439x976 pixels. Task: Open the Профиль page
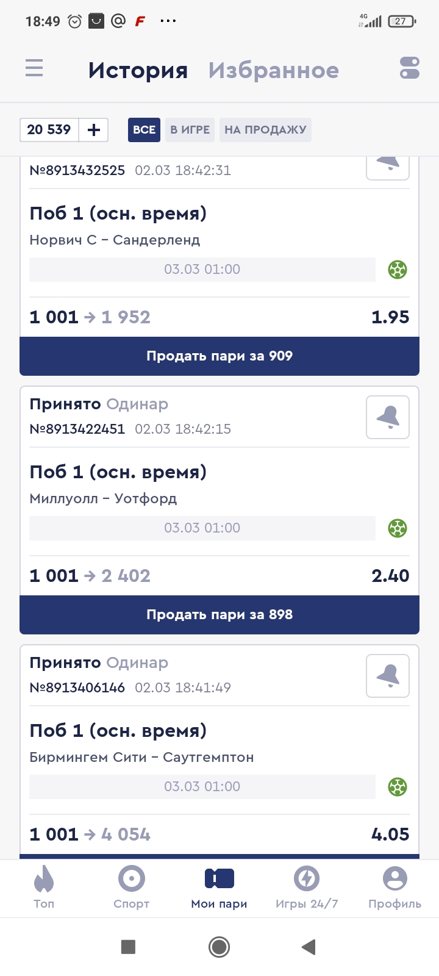click(x=394, y=888)
